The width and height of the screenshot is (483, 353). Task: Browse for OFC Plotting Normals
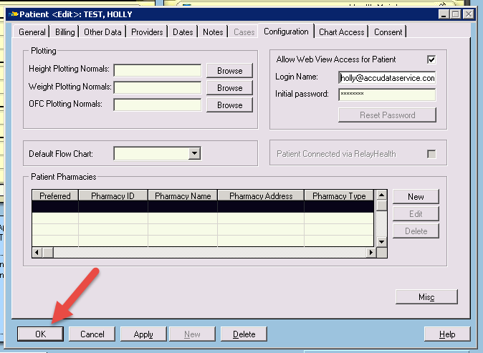pyautogui.click(x=229, y=105)
